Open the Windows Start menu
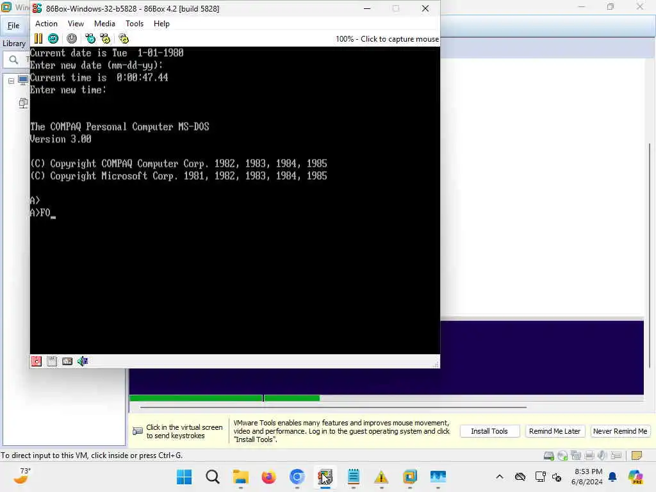 pyautogui.click(x=184, y=477)
